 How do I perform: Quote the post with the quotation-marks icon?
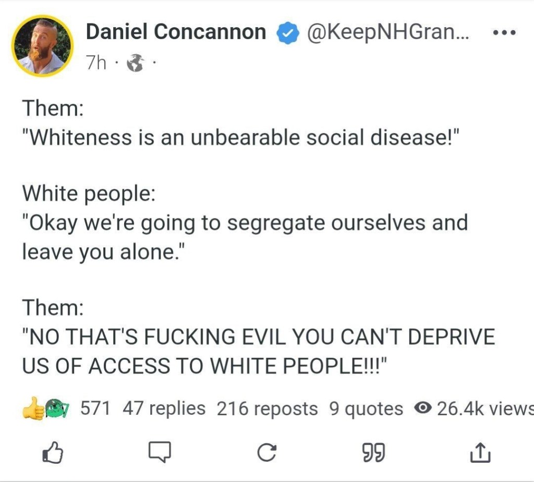[373, 453]
